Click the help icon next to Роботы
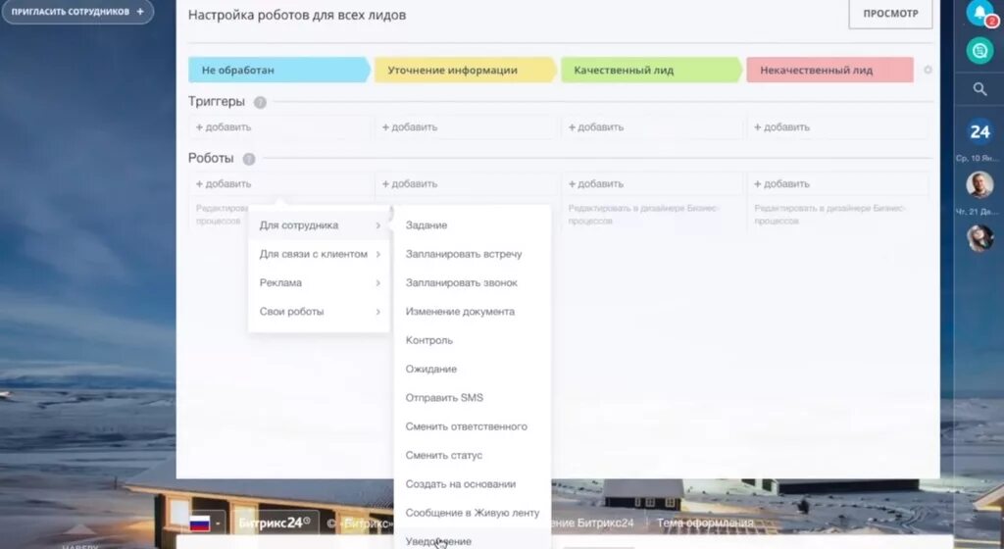Screen dimensions: 1004x549 (249, 159)
